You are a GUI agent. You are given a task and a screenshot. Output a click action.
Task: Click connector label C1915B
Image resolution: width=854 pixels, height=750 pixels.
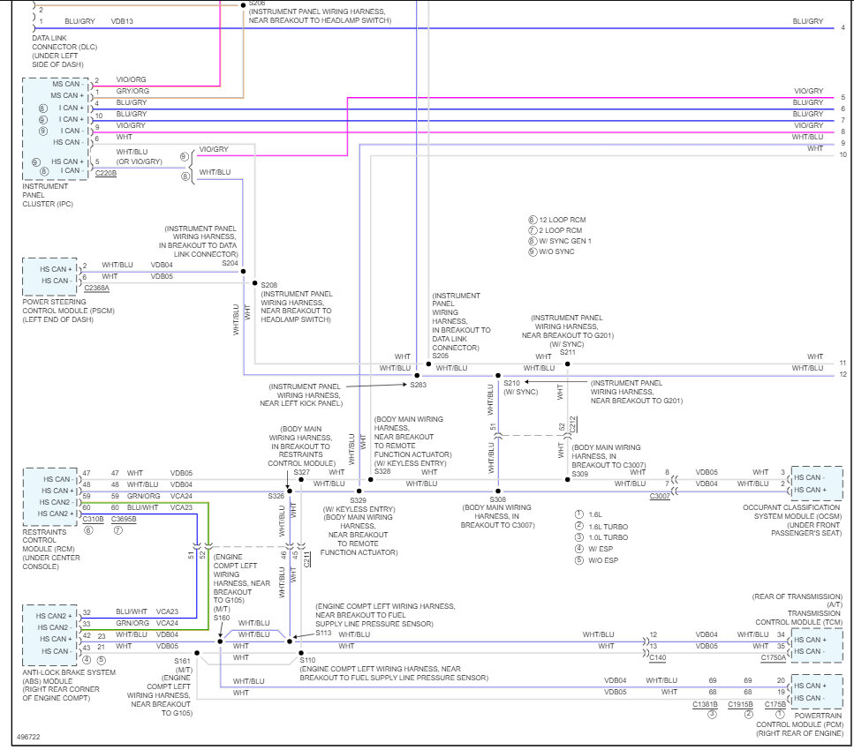click(741, 704)
